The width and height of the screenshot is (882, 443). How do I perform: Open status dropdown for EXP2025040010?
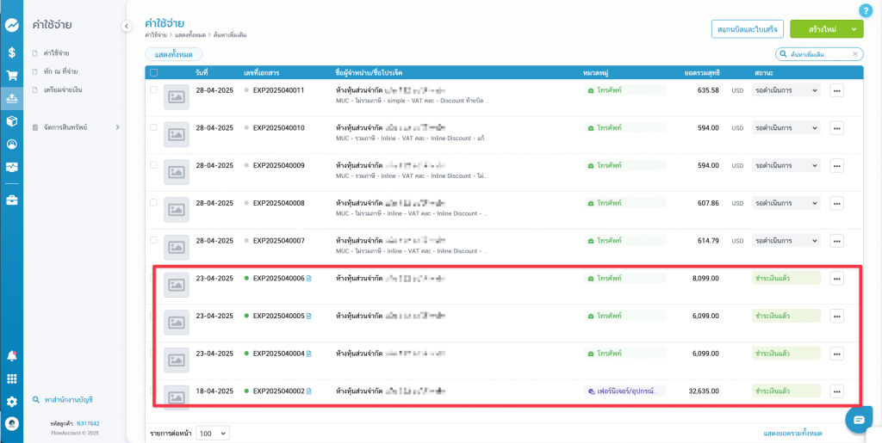point(786,128)
